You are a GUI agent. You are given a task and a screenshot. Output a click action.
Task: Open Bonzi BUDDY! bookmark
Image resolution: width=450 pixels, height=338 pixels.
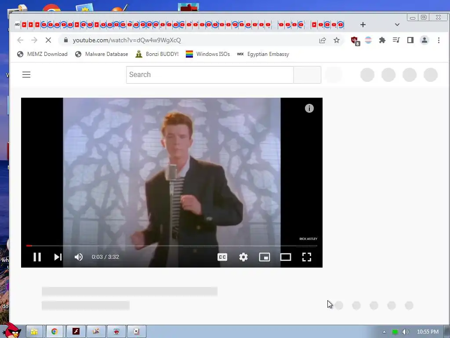(x=157, y=54)
